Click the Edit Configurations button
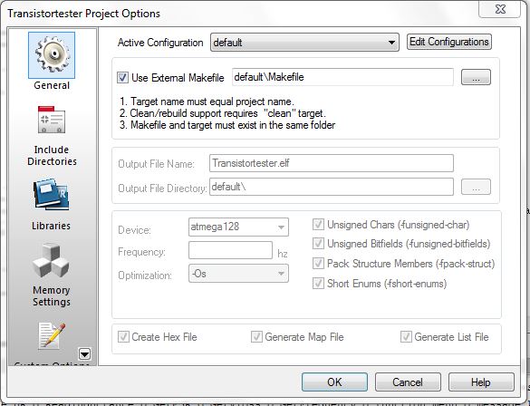 click(448, 42)
